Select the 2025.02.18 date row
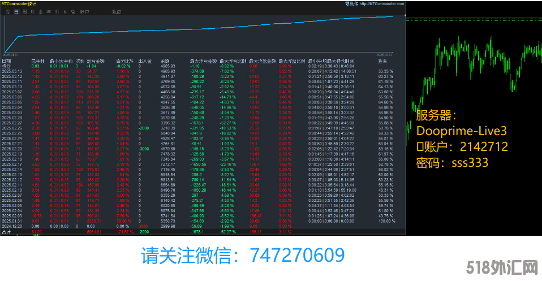Image resolution: width=542 pixels, height=281 pixels. 203,159
